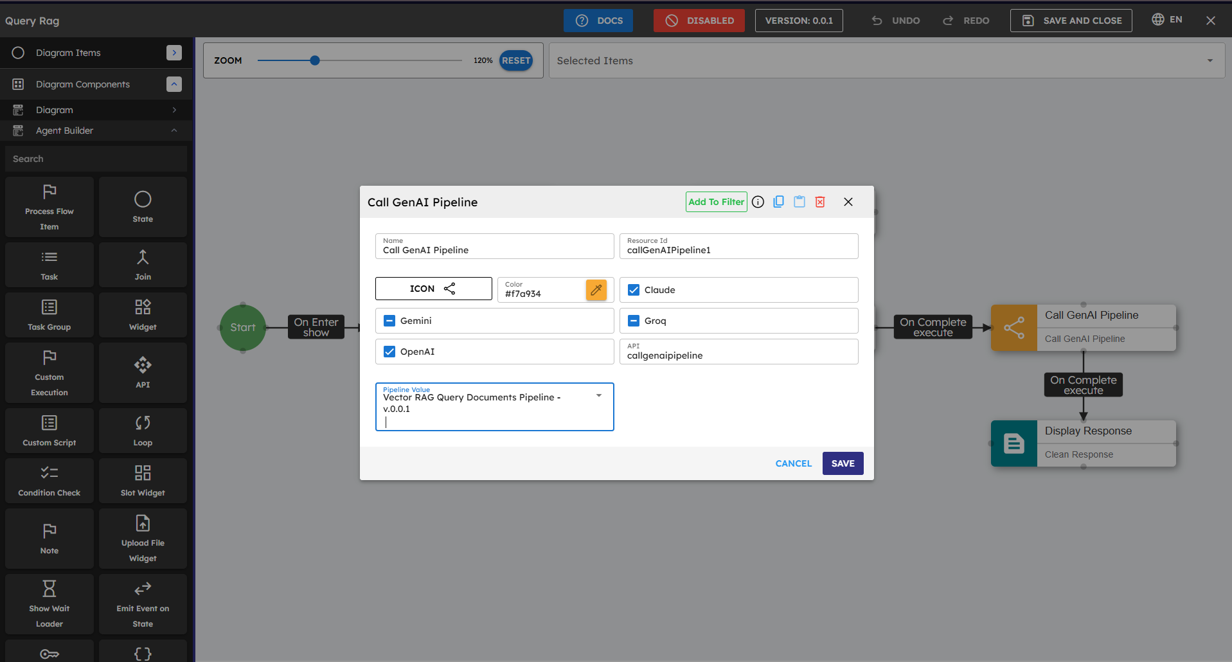The height and width of the screenshot is (662, 1232).
Task: Open the Pipeline Value dropdown
Action: click(598, 396)
